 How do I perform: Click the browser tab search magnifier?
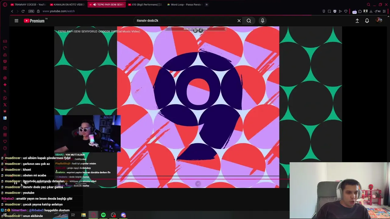pyautogui.click(x=368, y=5)
